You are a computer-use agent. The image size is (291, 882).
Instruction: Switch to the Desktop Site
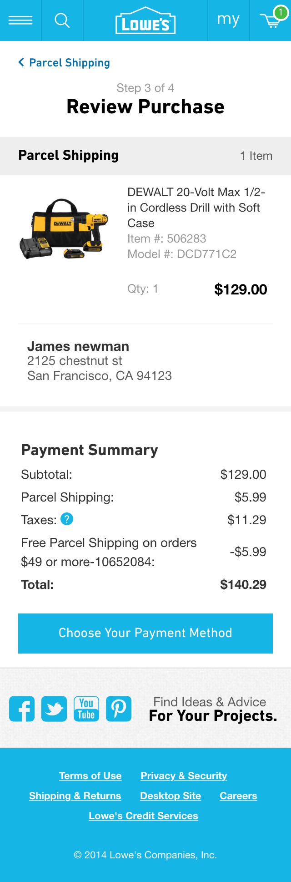click(170, 796)
